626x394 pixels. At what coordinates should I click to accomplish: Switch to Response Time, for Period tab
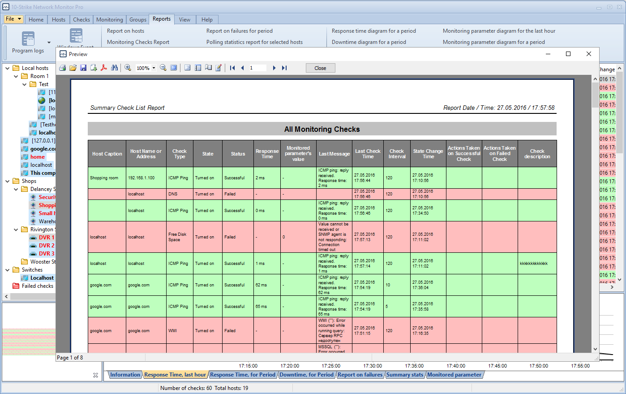coord(243,375)
